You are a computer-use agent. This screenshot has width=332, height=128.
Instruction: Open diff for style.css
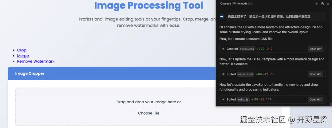click(x=315, y=49)
